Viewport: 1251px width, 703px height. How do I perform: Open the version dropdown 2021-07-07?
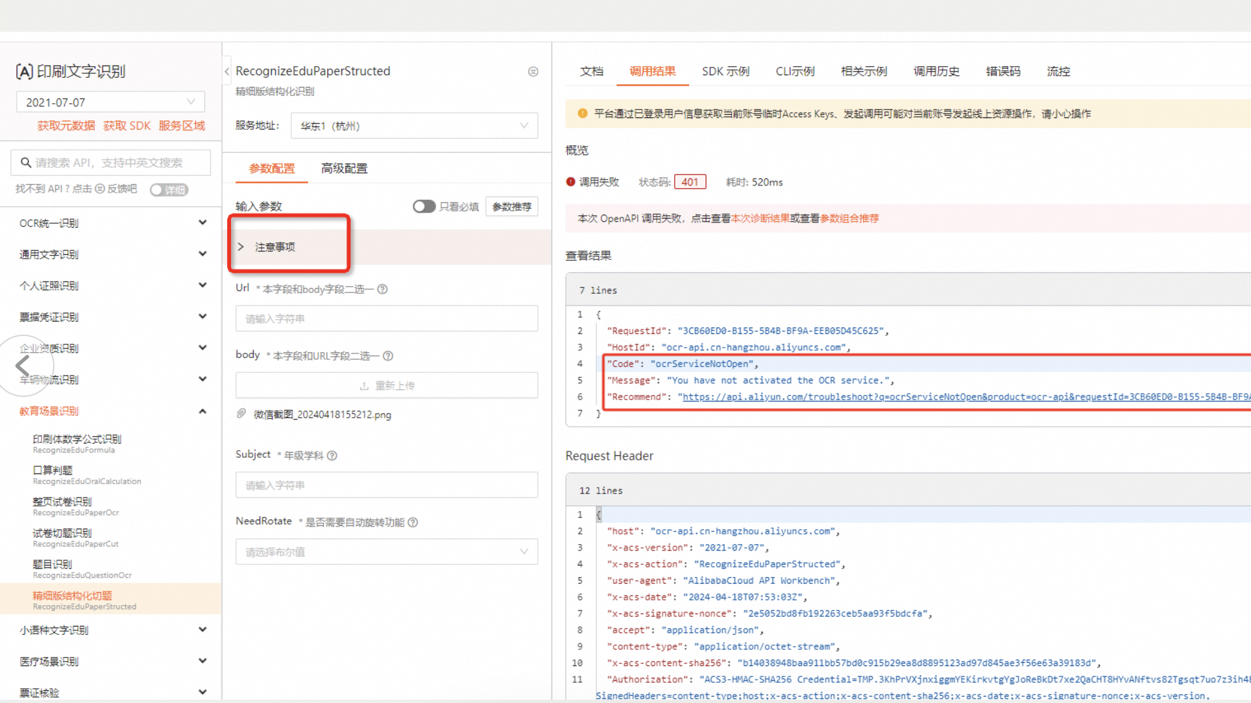coord(110,102)
